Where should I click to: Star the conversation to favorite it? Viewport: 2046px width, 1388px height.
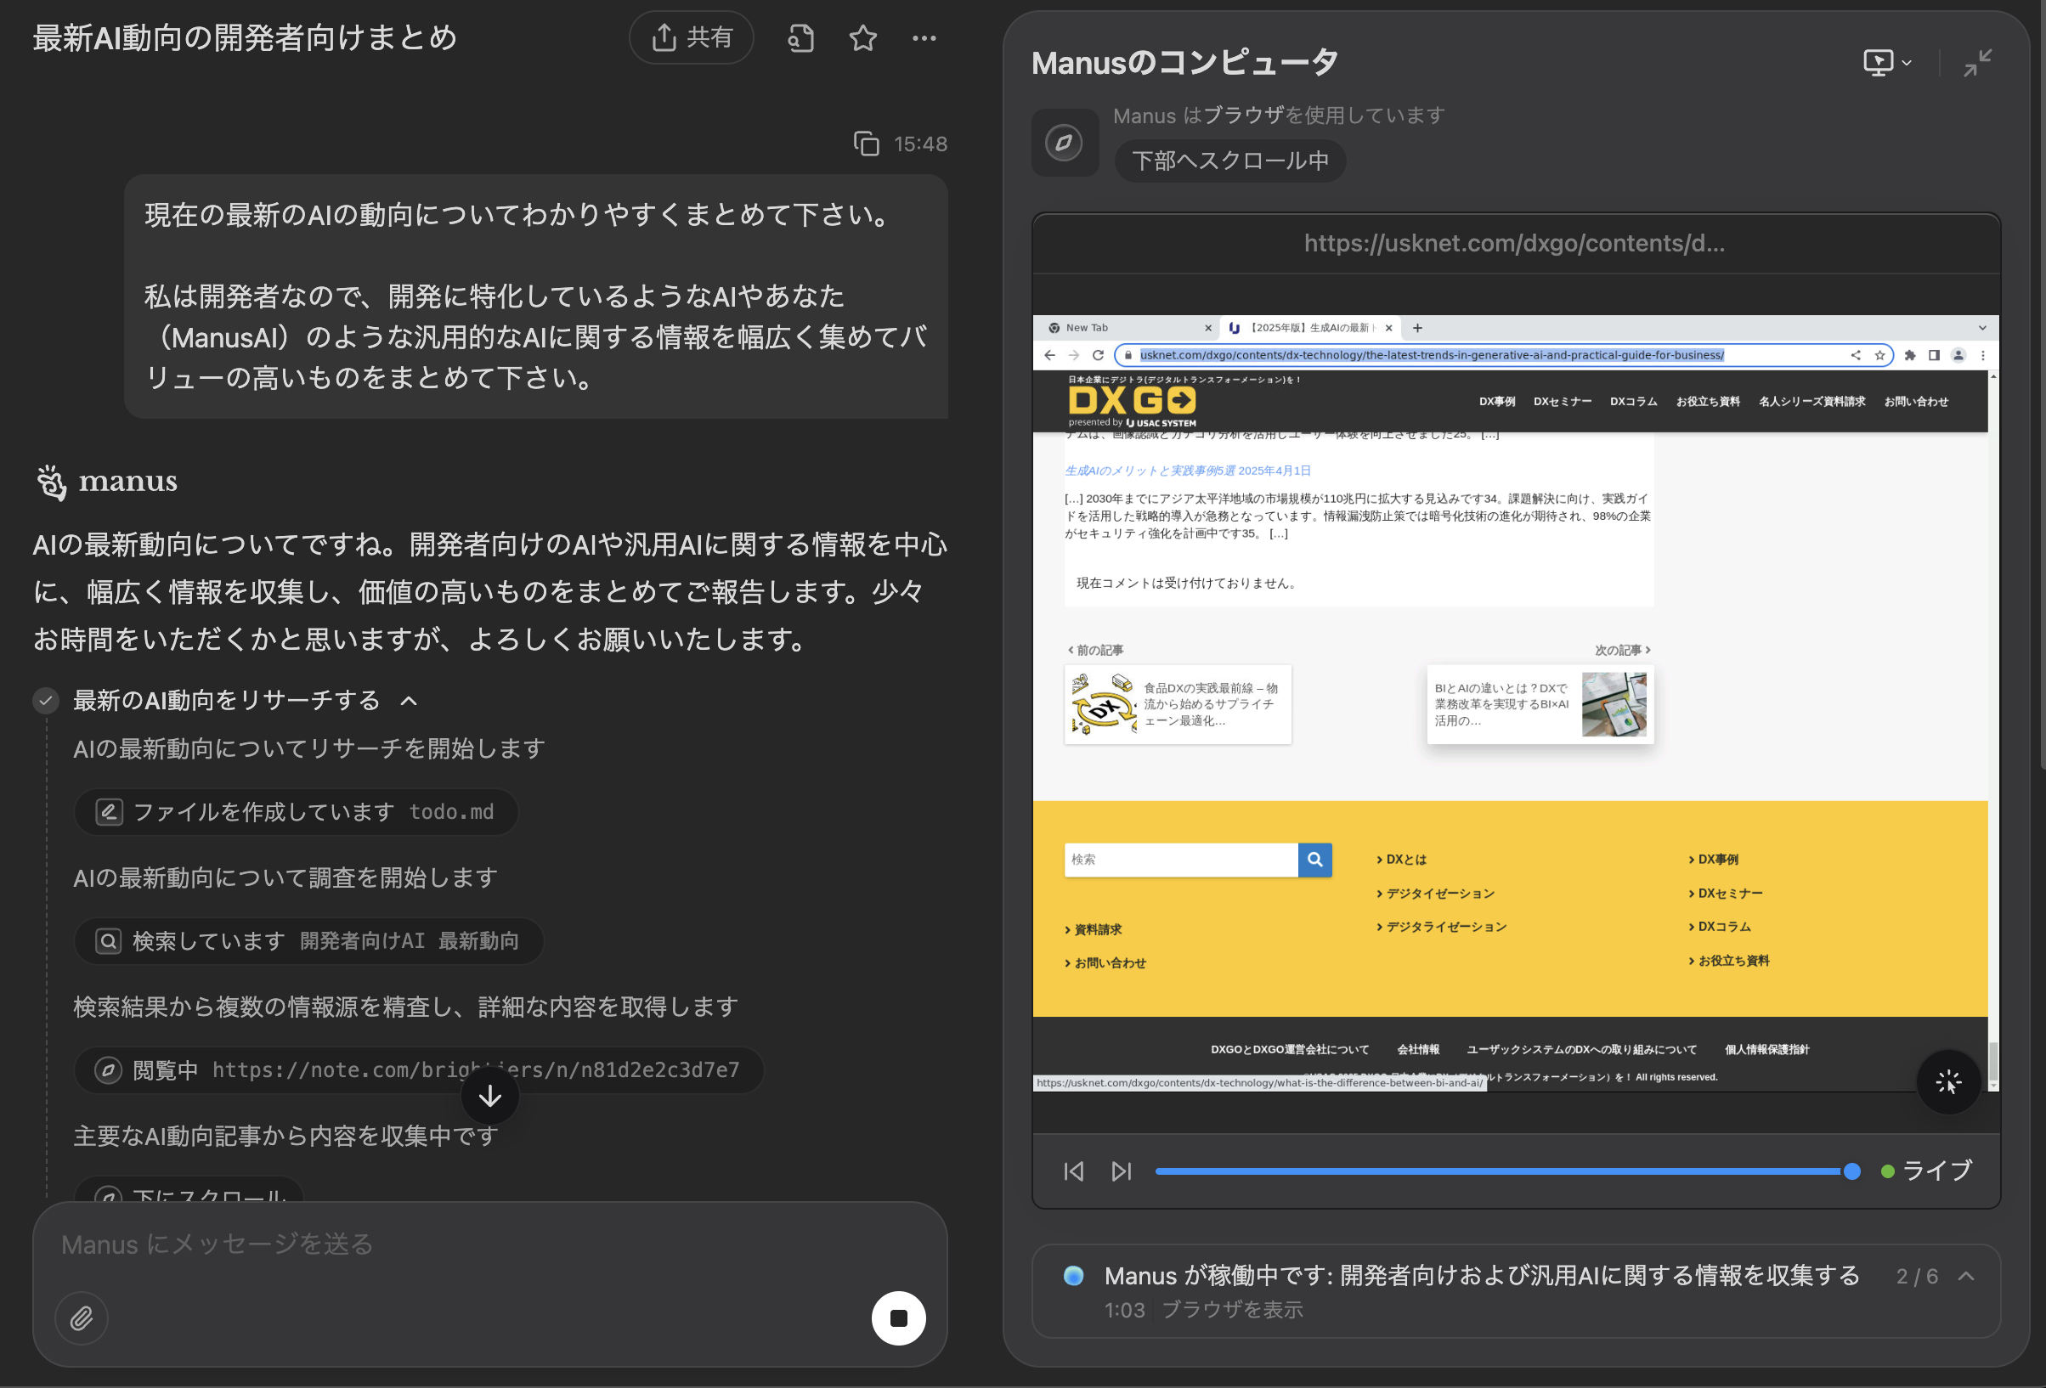point(862,38)
